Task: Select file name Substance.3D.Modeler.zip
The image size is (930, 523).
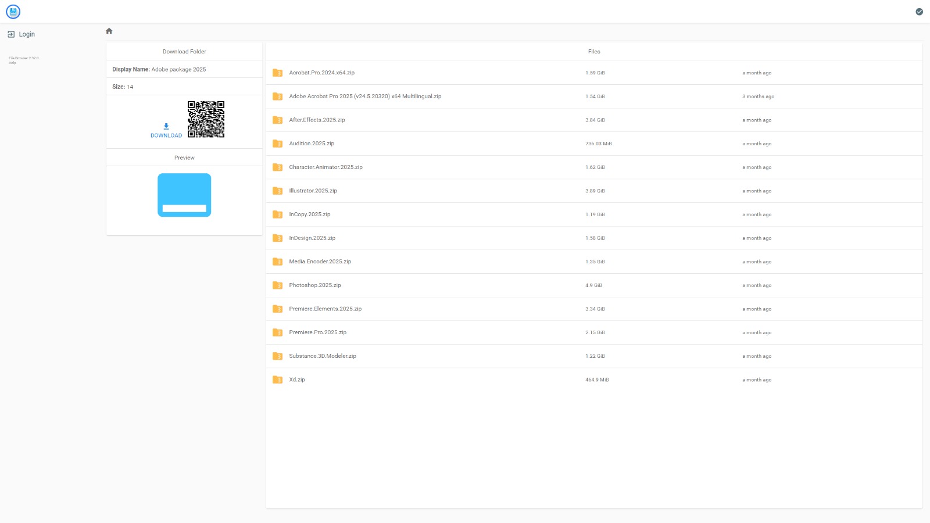Action: [x=323, y=356]
